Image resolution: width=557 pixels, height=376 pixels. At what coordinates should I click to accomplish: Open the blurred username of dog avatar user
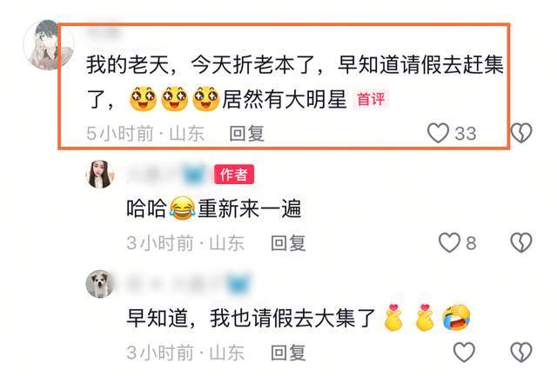(x=188, y=284)
